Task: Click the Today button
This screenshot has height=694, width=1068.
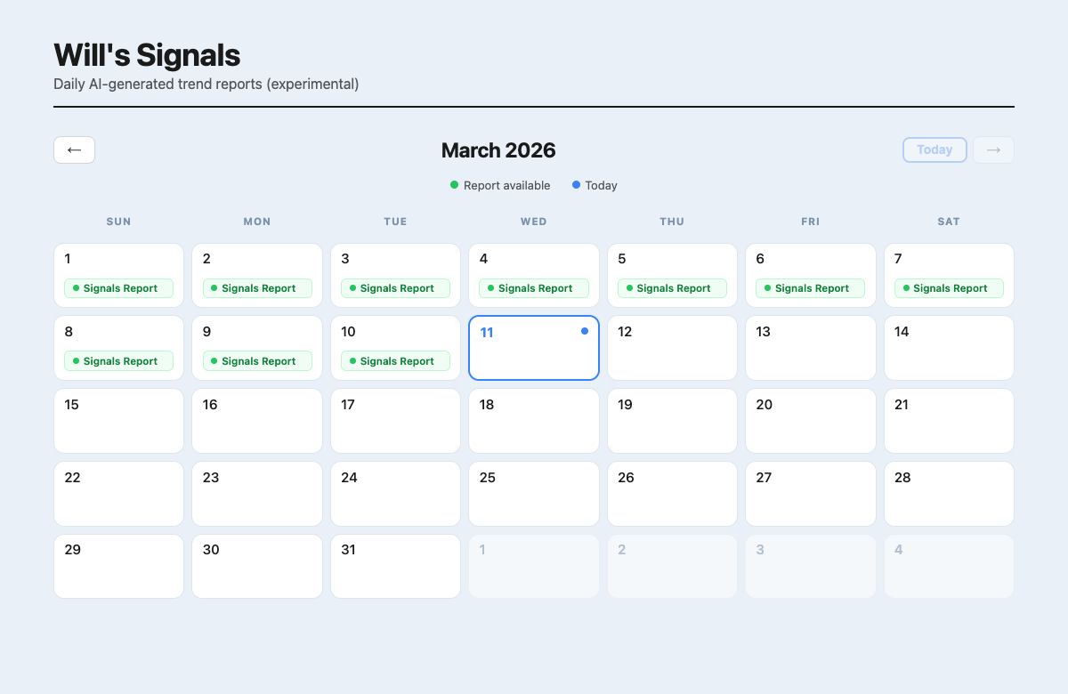Action: click(934, 149)
